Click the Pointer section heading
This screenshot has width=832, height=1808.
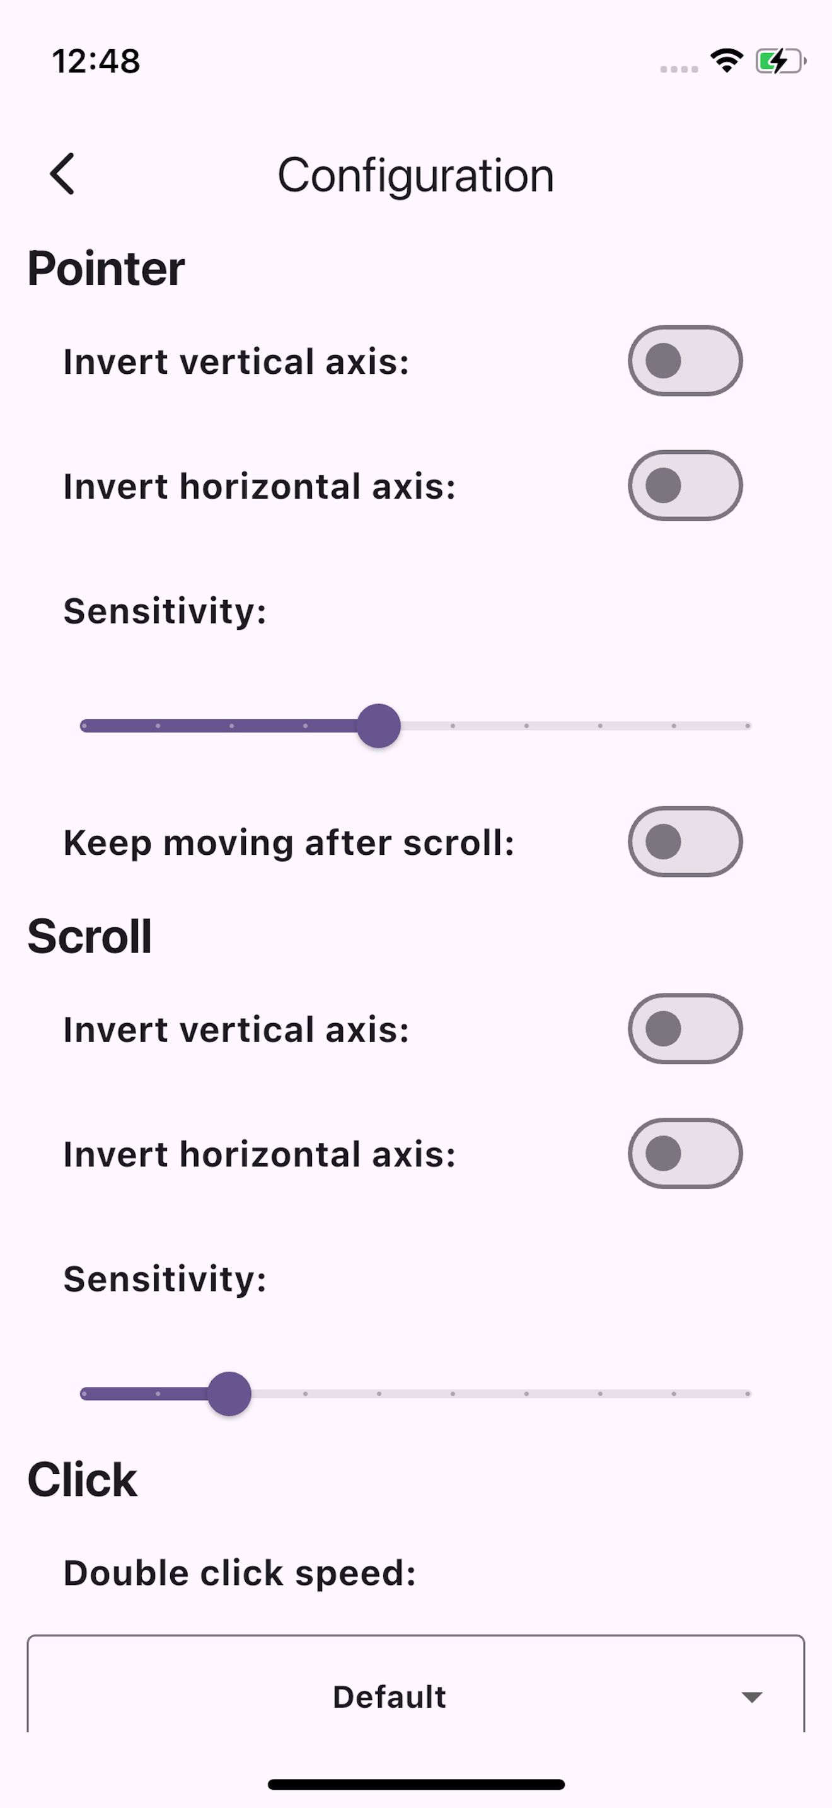pos(106,269)
